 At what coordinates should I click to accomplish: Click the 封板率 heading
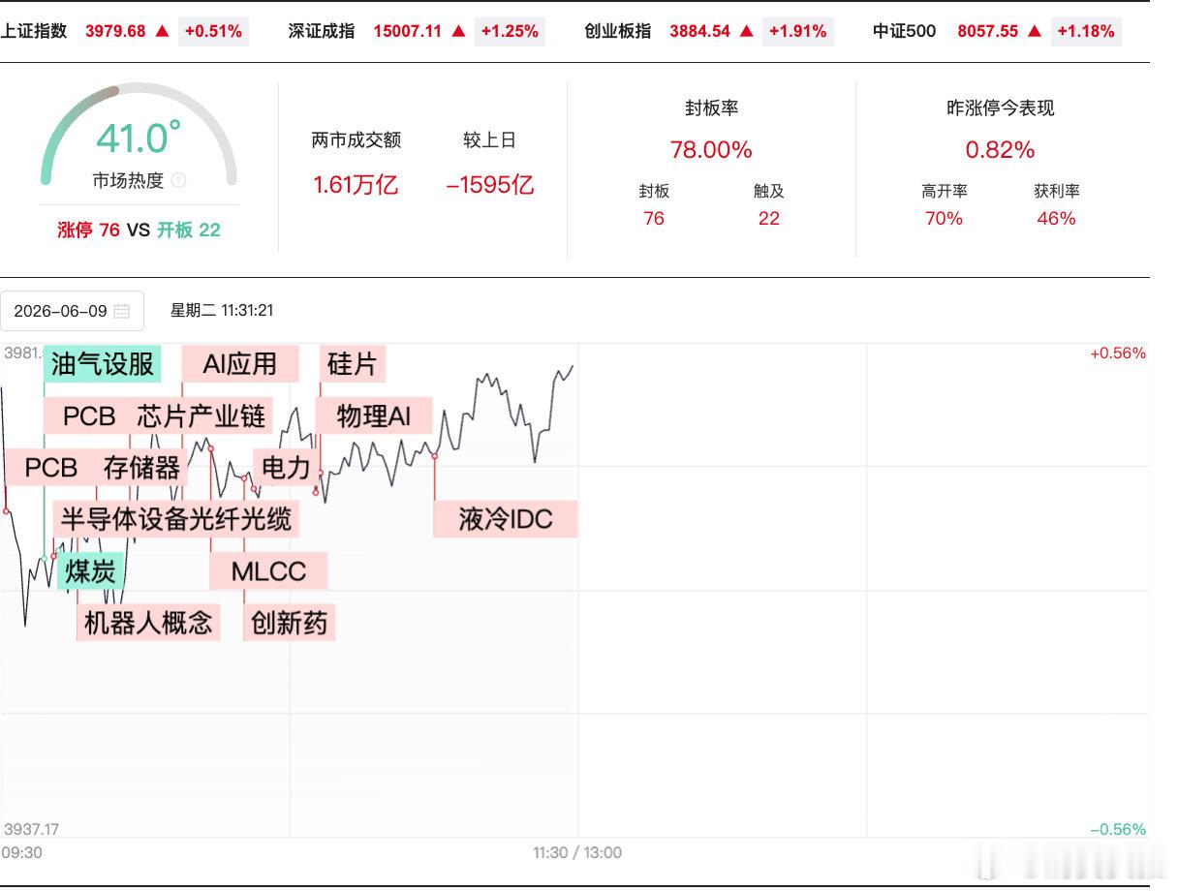click(711, 108)
